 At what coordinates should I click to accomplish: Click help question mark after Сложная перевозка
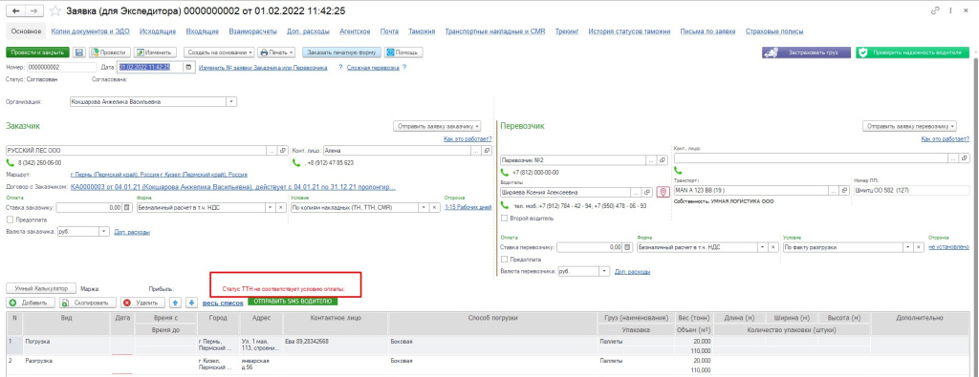tap(404, 68)
